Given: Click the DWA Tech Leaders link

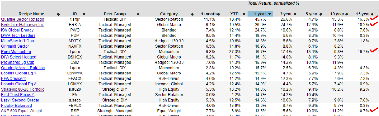Looking at the screenshot, I should point(18,35).
